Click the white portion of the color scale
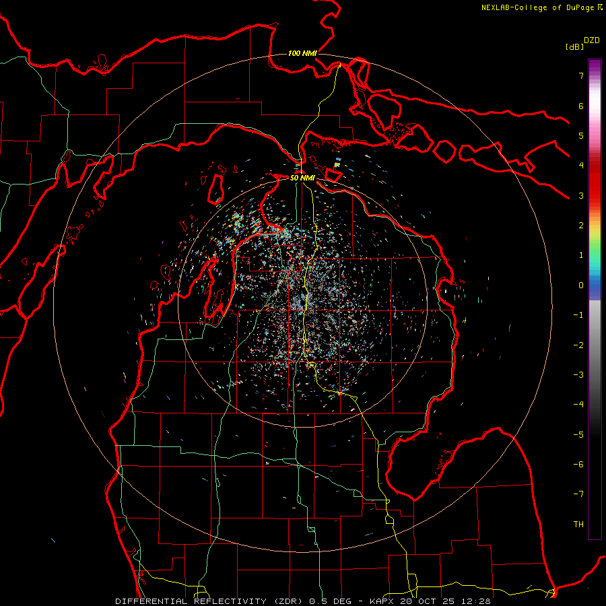This screenshot has width=606, height=606. click(595, 101)
